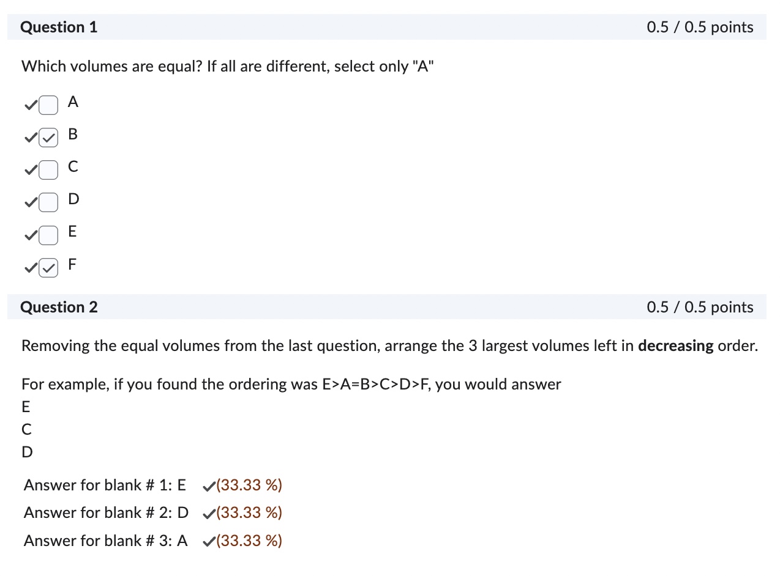Screen dimensions: 780x576
Task: Click the green checkmark beside option F
Action: (30, 267)
